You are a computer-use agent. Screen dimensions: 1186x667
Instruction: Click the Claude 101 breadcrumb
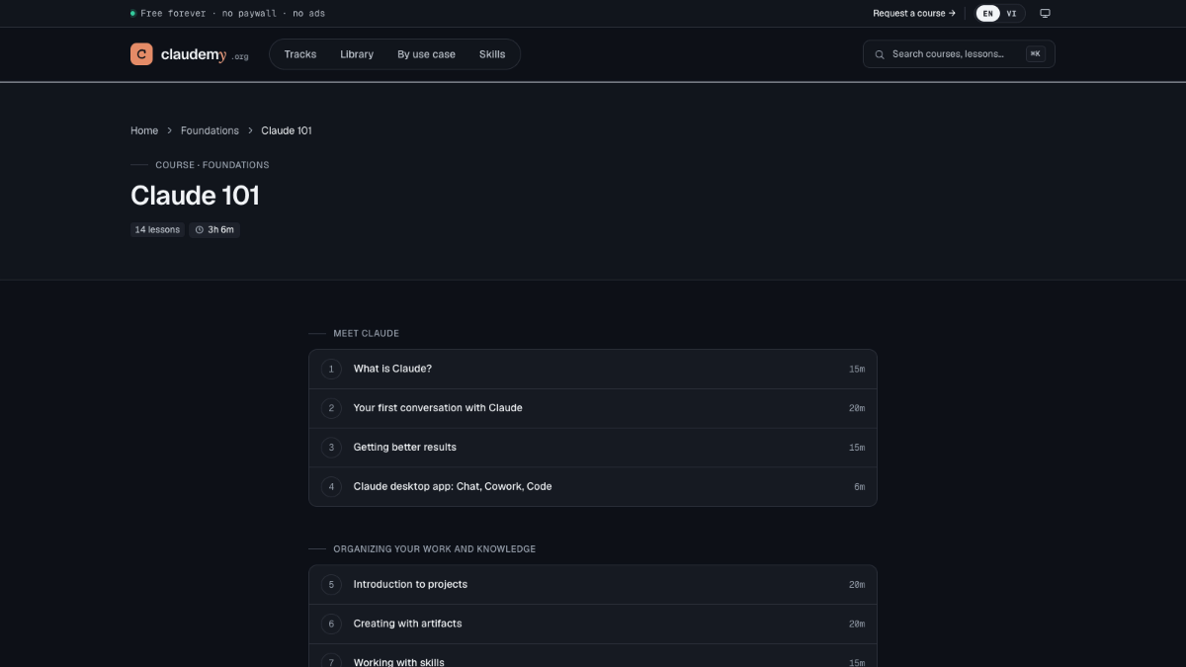(x=287, y=130)
